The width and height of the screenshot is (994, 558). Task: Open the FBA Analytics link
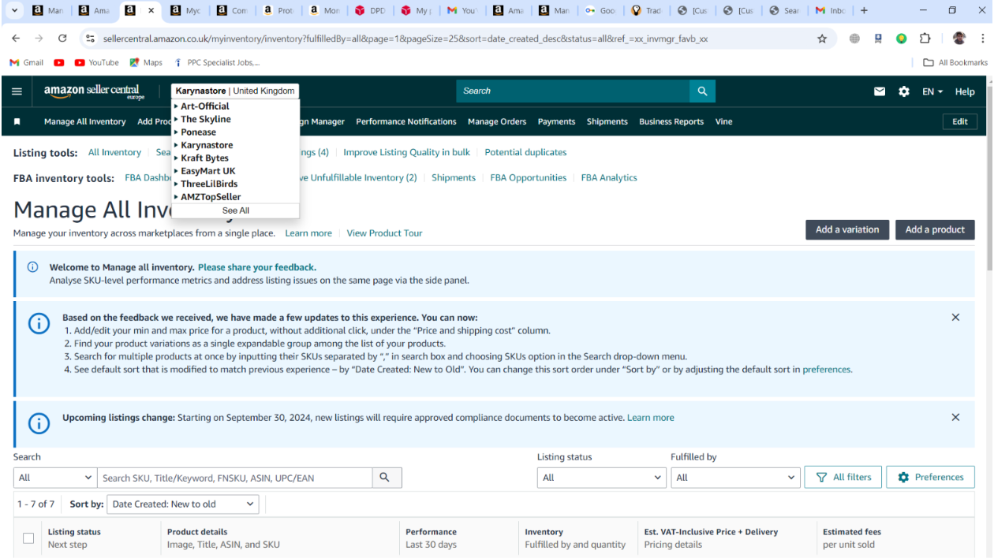coord(609,177)
